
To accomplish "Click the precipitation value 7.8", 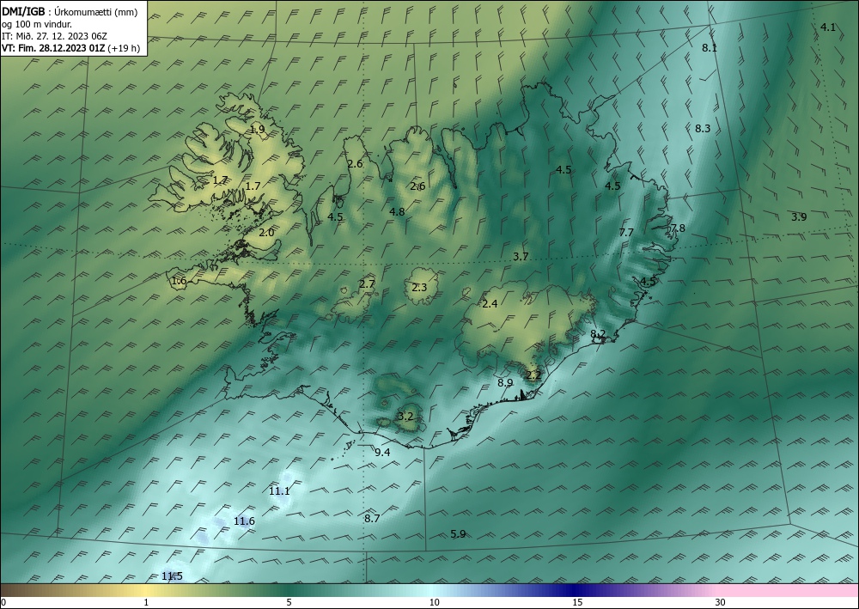I will point(678,228).
